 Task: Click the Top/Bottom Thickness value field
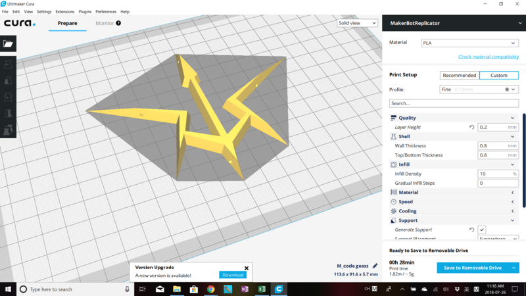[498, 155]
